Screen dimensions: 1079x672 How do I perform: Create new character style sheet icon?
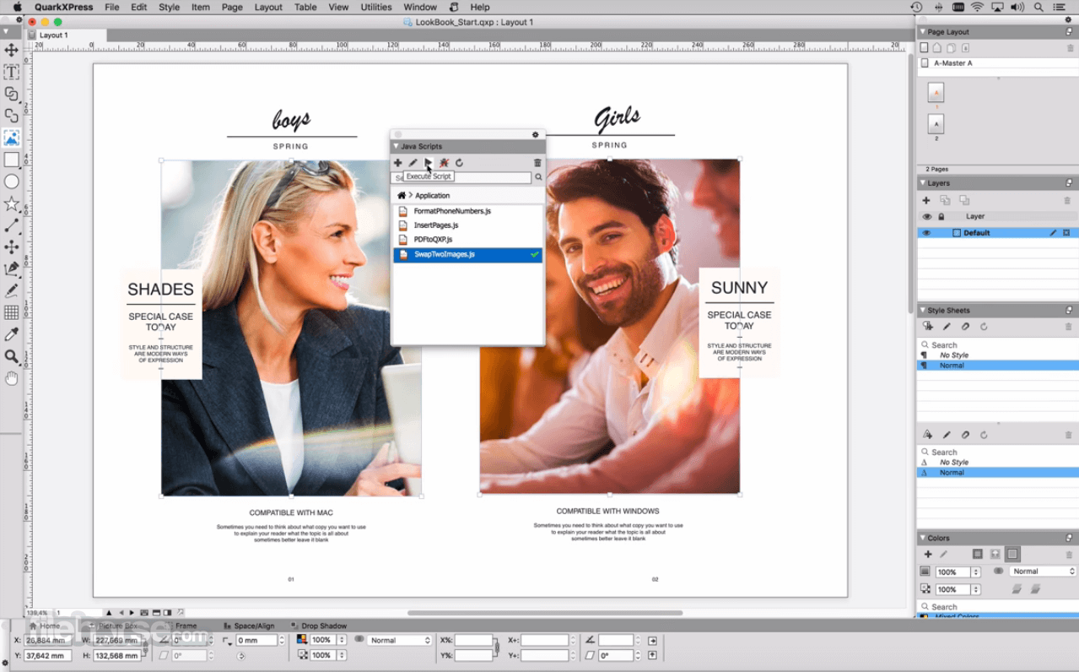click(x=927, y=435)
